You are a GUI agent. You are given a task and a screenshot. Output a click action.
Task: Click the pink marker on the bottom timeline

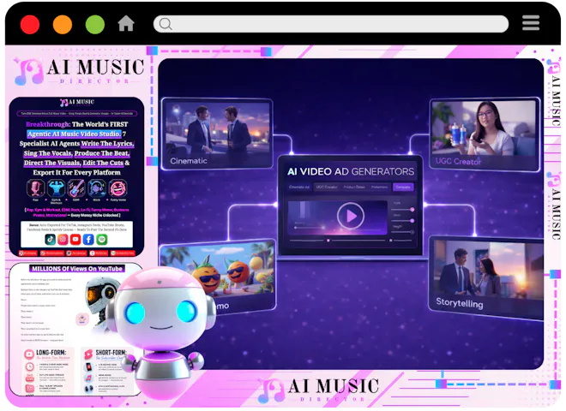pyautogui.click(x=328, y=240)
